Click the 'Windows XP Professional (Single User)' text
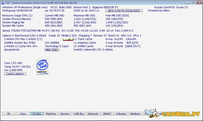Viewport: 203px width, 121px height. (25, 7)
